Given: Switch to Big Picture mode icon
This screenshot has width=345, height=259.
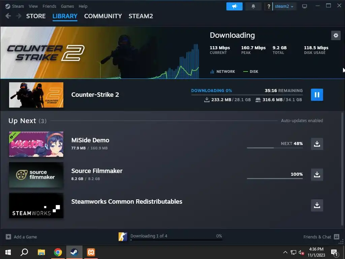Looking at the screenshot, I should (305, 6).
